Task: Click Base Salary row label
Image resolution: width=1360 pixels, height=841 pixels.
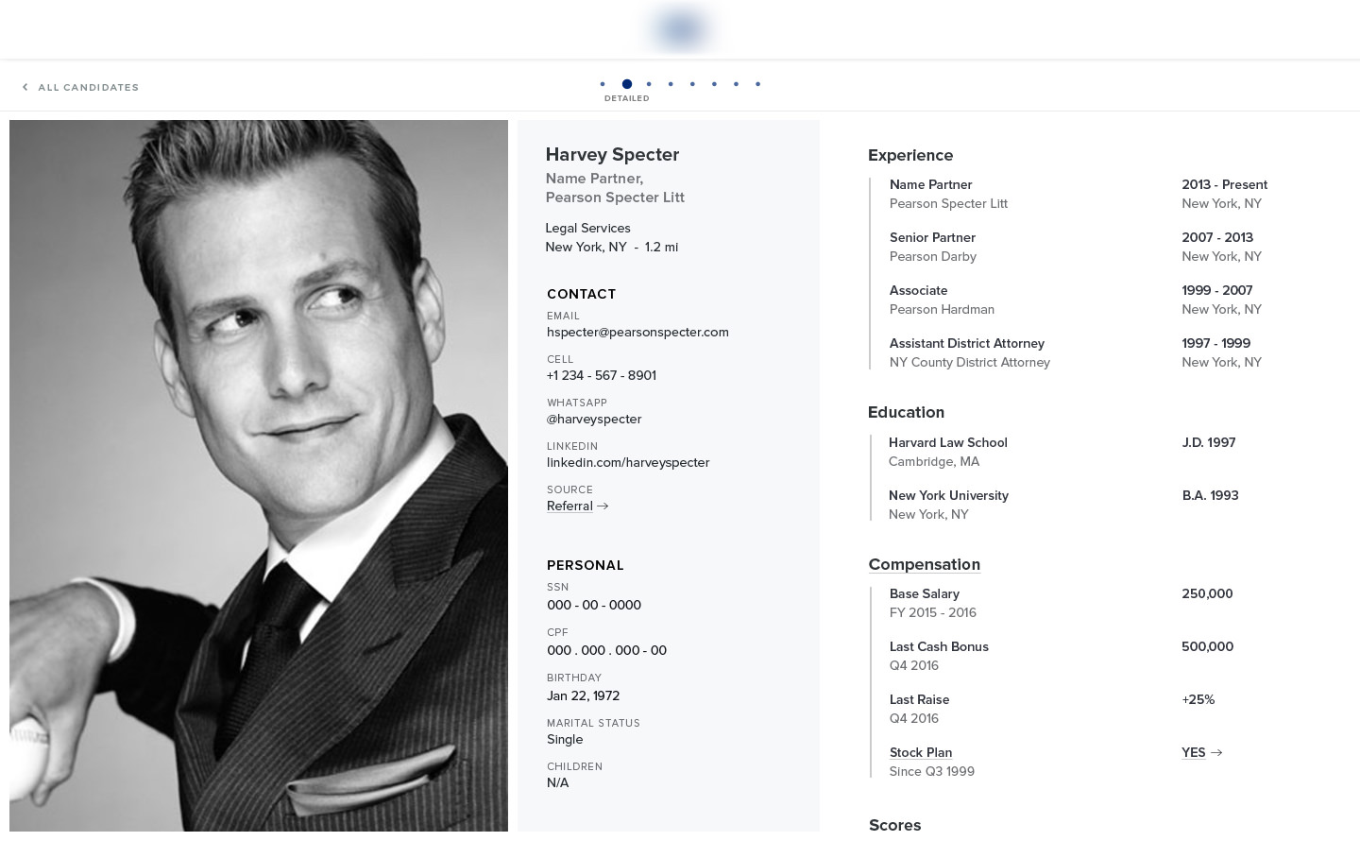Action: pos(925,593)
